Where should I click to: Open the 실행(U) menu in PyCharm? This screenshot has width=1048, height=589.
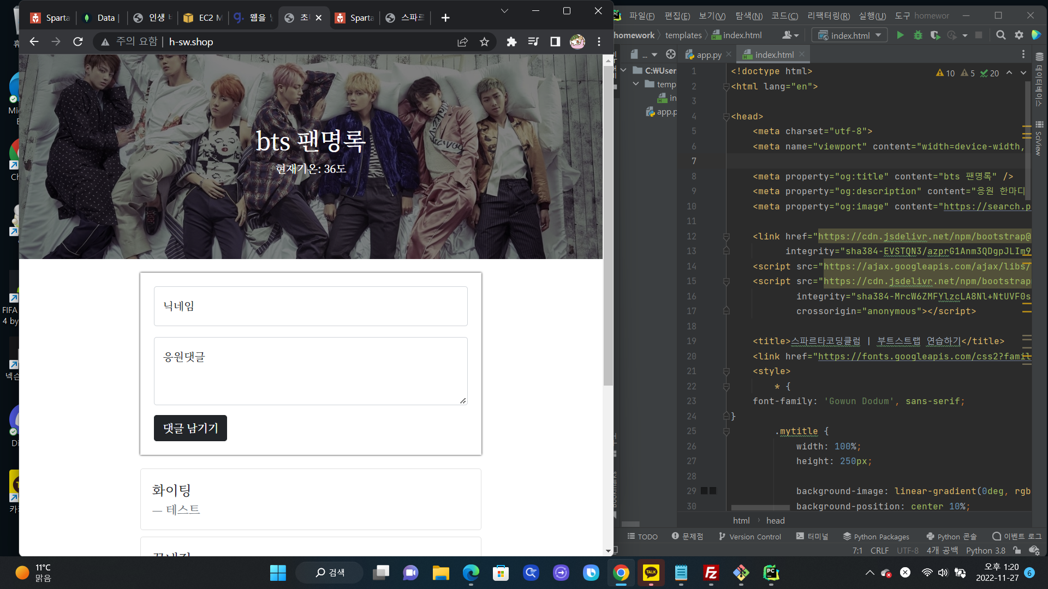(x=872, y=16)
